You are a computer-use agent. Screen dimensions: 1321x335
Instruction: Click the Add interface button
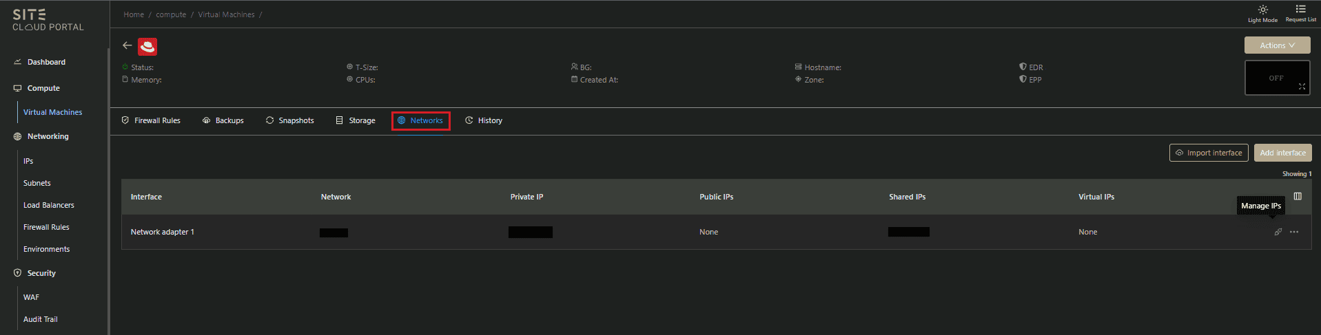click(1282, 153)
